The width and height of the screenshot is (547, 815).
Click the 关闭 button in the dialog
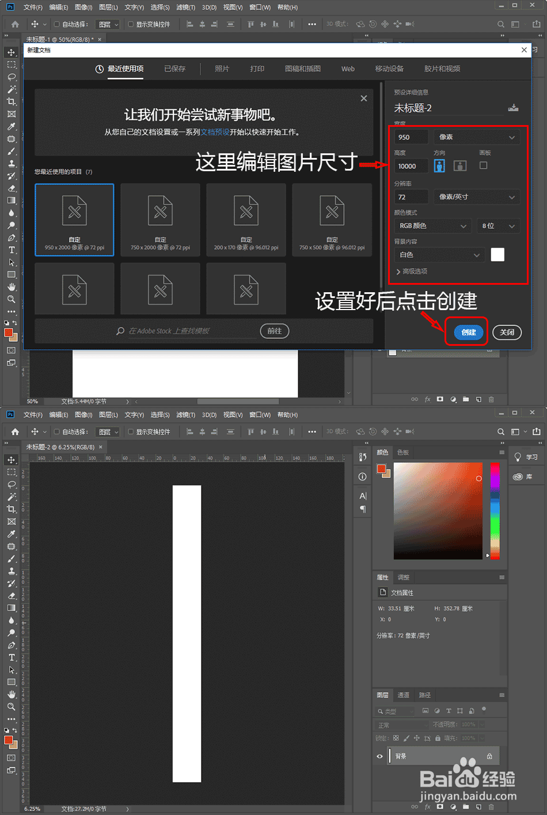(507, 332)
